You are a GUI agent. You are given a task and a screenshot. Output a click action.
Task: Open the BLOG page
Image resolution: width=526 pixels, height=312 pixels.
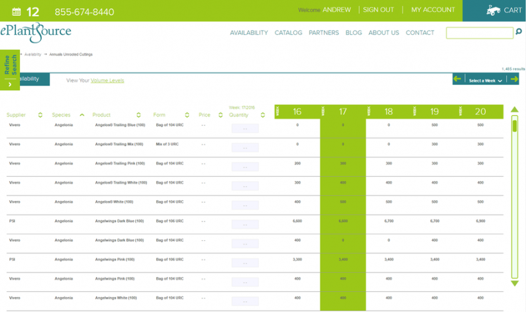(353, 33)
